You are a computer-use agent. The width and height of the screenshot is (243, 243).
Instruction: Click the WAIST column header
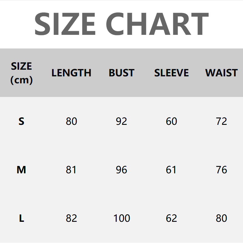pyautogui.click(x=221, y=73)
